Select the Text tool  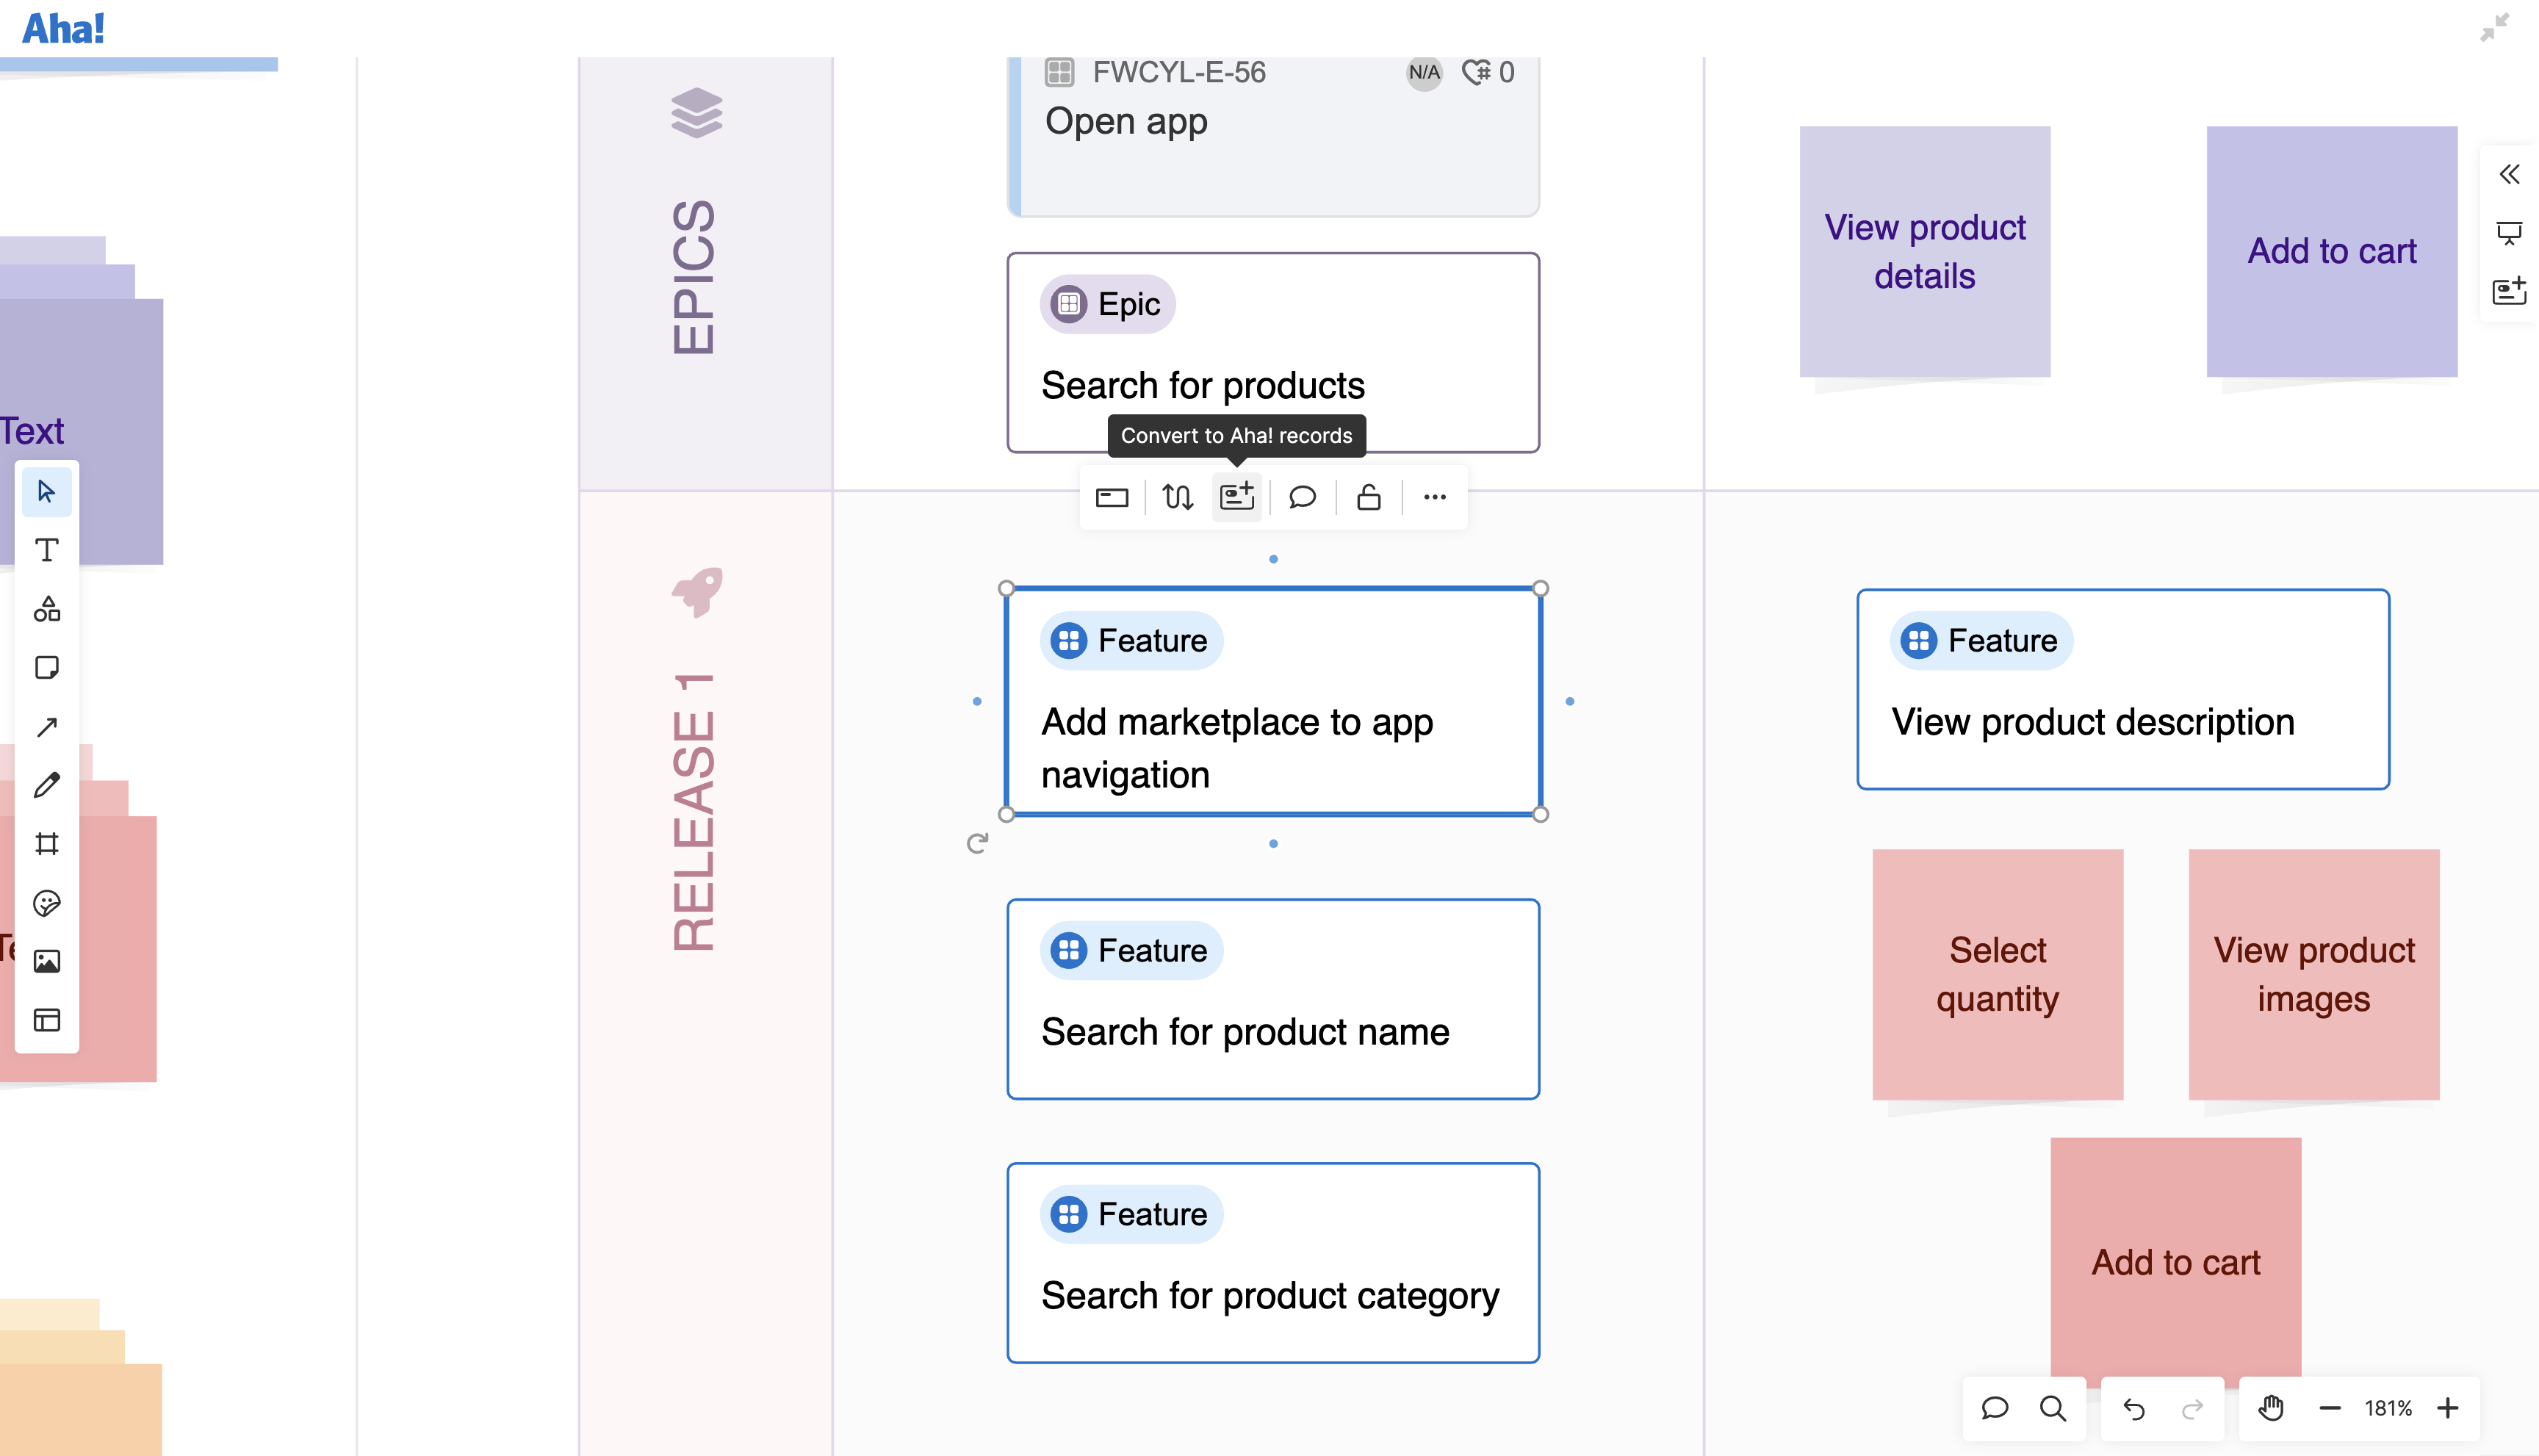tap(46, 549)
